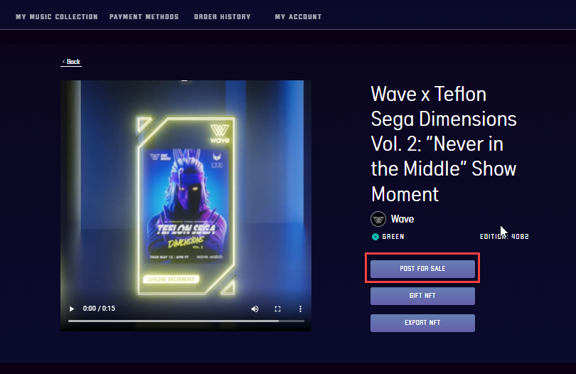Click the Post For Sale button

(422, 269)
